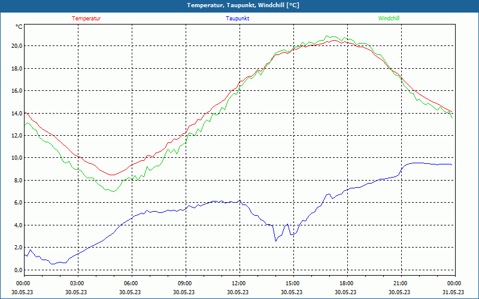
Task: Click the date label under 12:00
Action: tap(238, 292)
